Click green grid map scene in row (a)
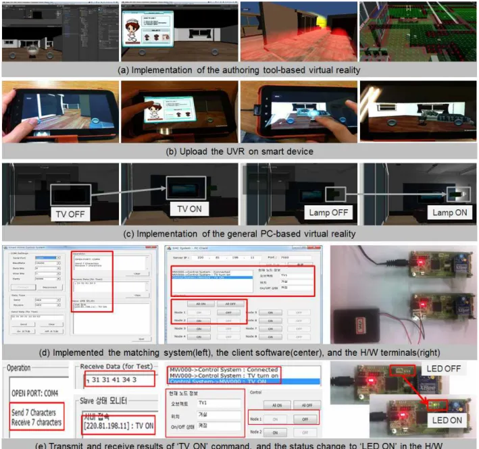The height and width of the screenshot is (449, 479). click(x=418, y=32)
